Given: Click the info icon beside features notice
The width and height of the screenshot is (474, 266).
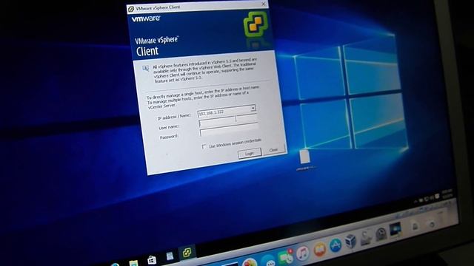Looking at the screenshot, I should (146, 69).
